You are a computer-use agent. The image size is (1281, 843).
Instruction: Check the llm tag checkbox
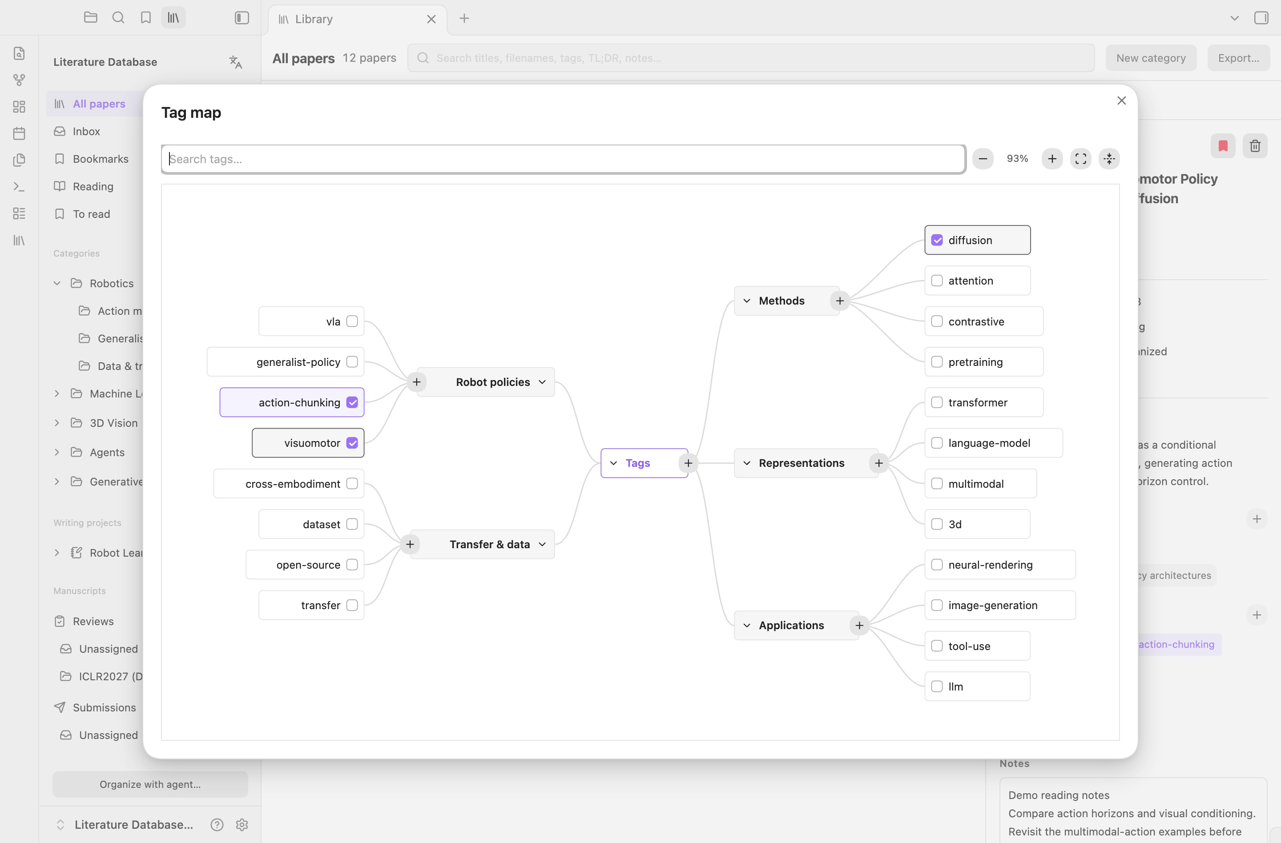937,686
